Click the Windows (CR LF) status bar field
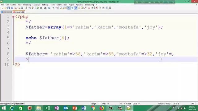This screenshot has height=111, width=198. (165, 104)
